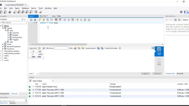Image resolution: width=189 pixels, height=106 pixels.
Task: Select the Result Grid view button
Action: click(159, 52)
